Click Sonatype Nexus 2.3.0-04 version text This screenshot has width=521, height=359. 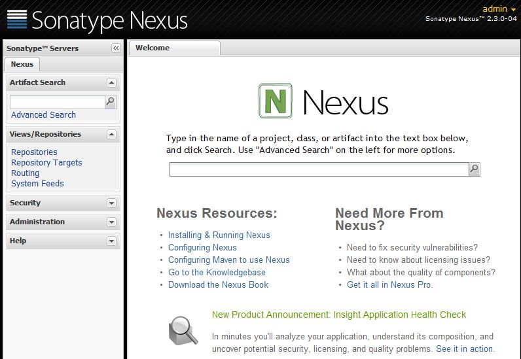click(471, 19)
